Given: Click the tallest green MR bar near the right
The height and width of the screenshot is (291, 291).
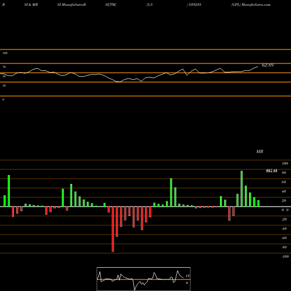Looking at the screenshot, I should coord(242,189).
